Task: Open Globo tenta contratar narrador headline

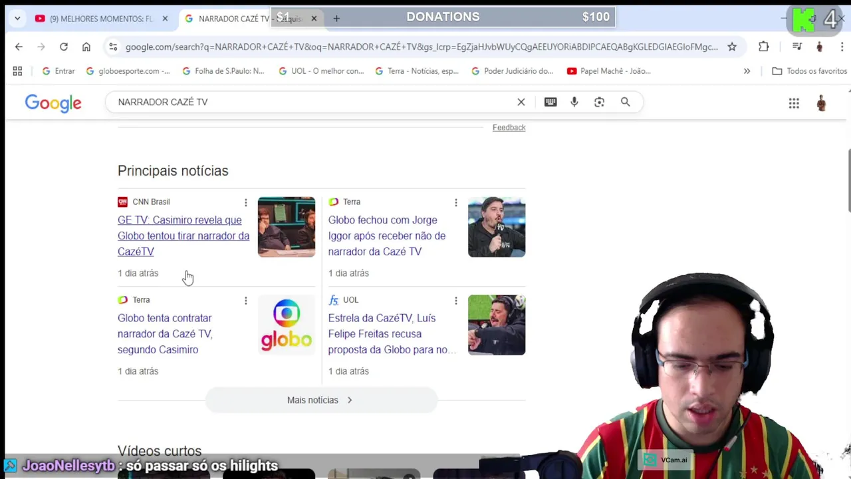Action: coord(165,334)
